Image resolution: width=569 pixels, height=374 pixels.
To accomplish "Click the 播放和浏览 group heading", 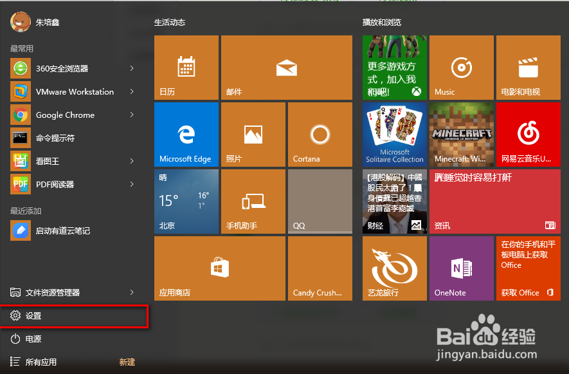I will pos(382,22).
